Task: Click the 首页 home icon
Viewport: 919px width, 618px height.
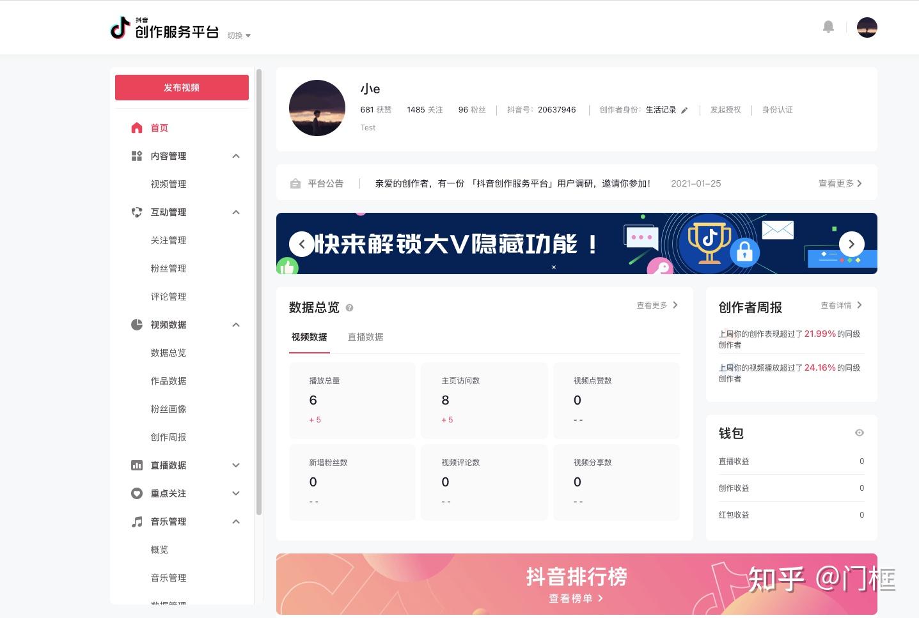Action: [137, 128]
